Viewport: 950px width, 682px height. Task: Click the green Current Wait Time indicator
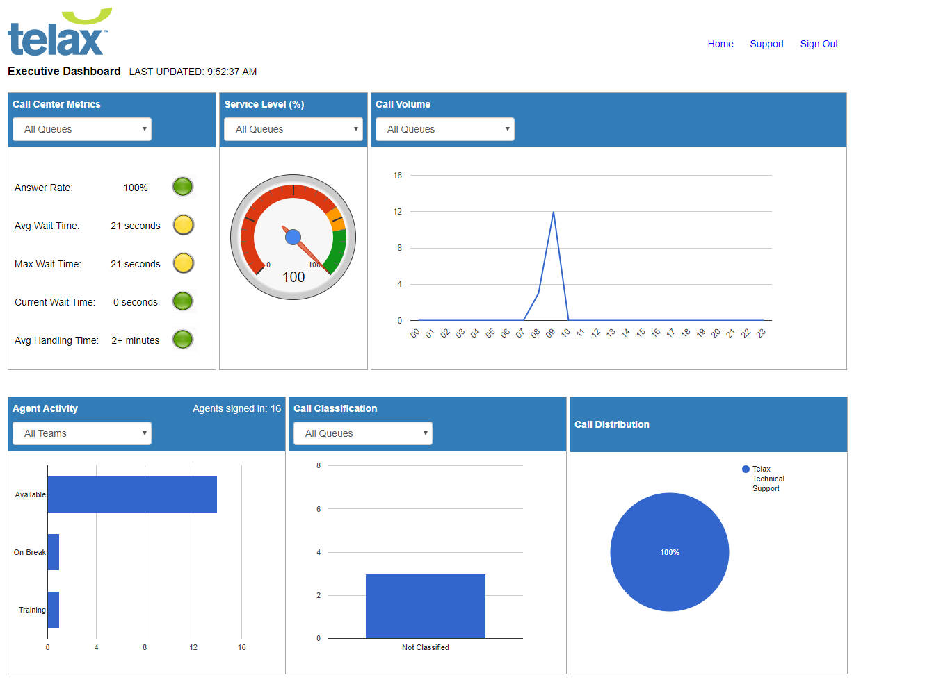tap(182, 301)
